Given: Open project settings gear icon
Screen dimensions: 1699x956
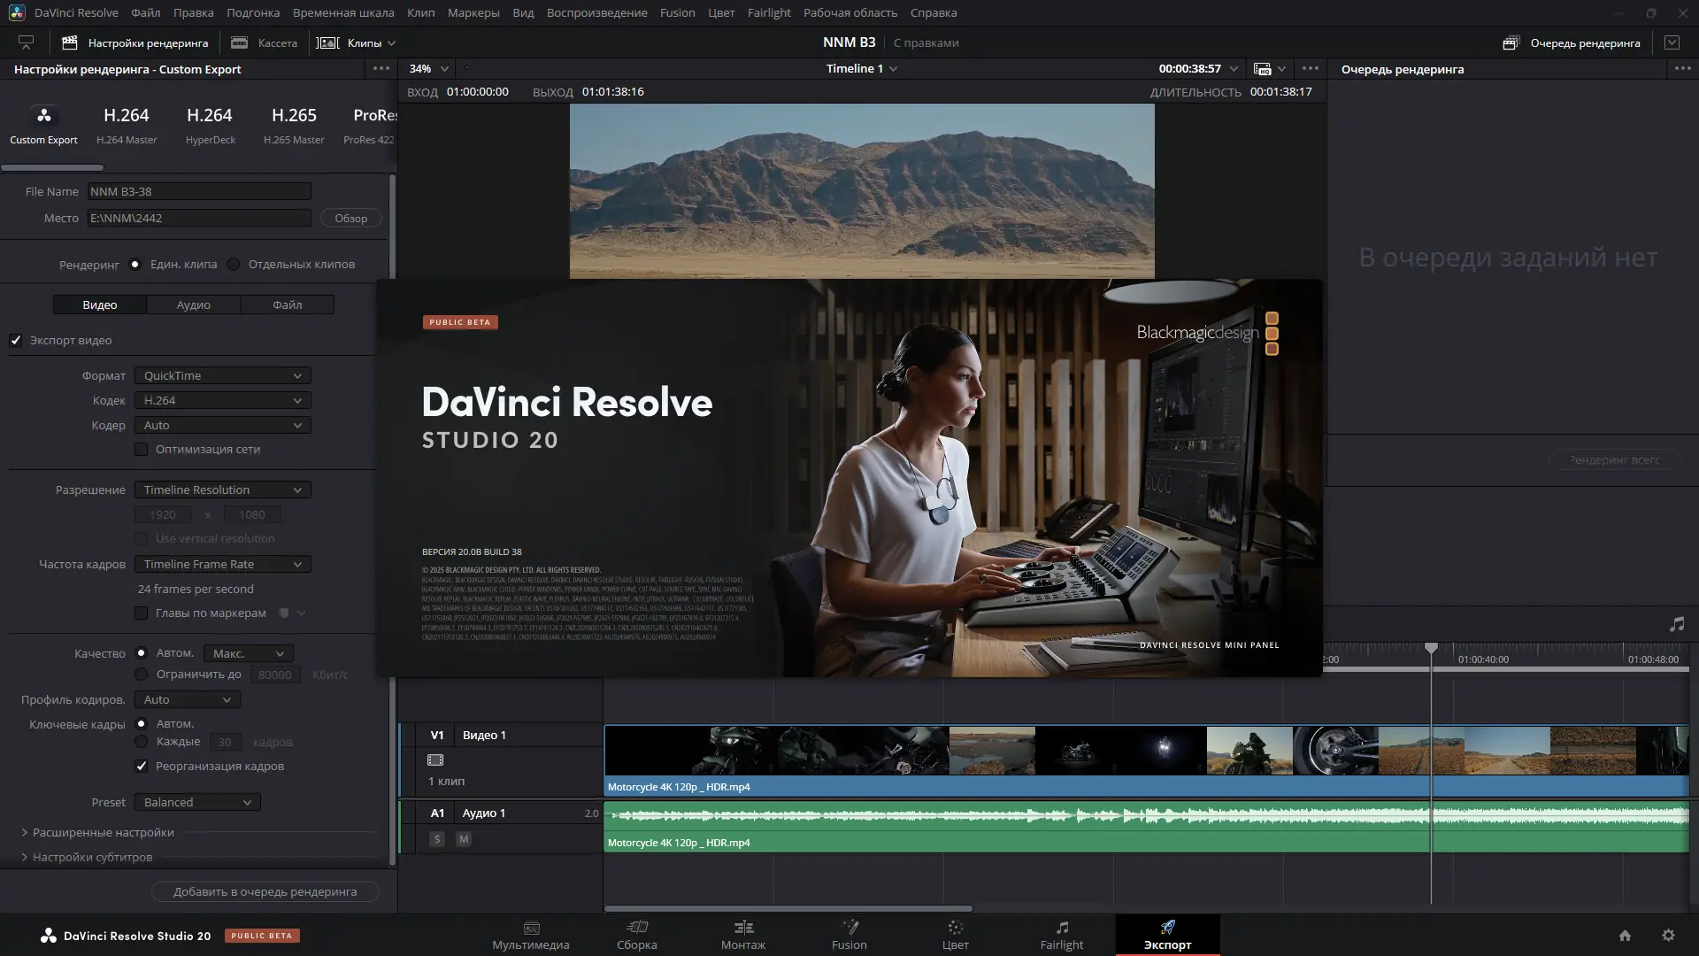Looking at the screenshot, I should (1668, 936).
